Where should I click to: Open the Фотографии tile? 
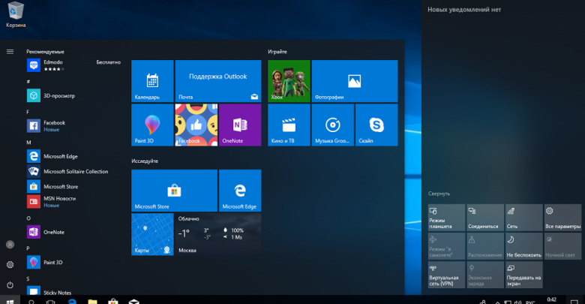(x=355, y=81)
